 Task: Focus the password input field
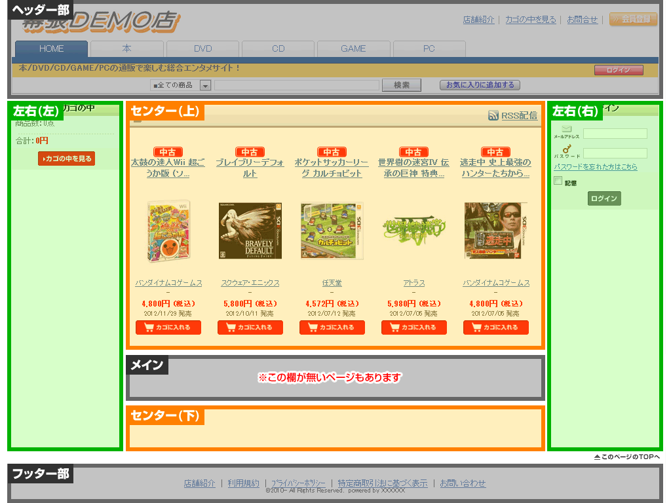coord(615,153)
